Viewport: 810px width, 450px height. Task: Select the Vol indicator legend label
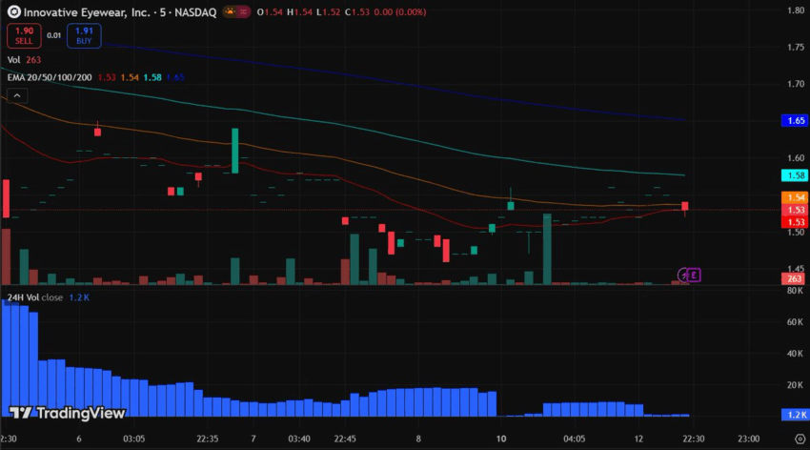click(x=14, y=59)
